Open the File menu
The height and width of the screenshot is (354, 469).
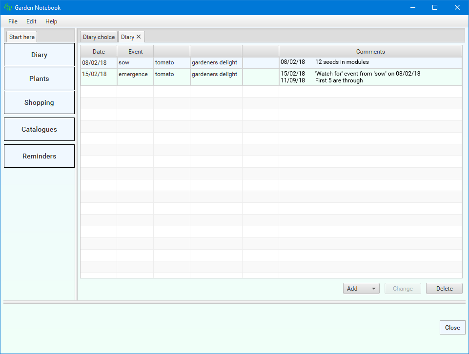[x=13, y=21]
